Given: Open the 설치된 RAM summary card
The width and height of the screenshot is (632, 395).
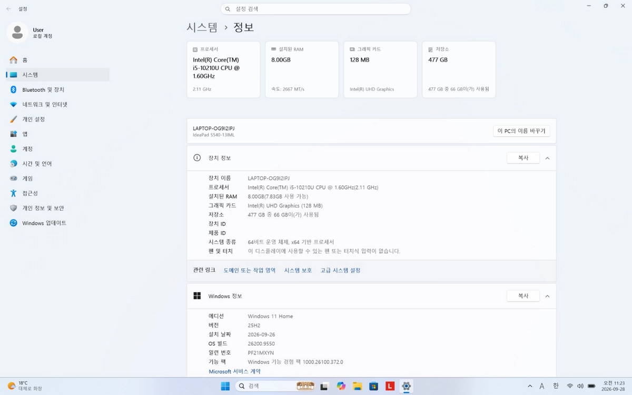Looking at the screenshot, I should (x=302, y=70).
